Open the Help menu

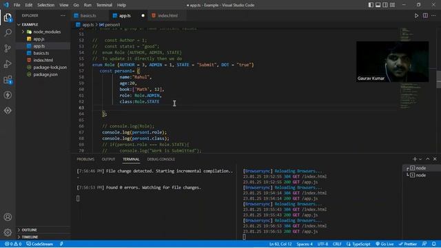click(x=121, y=5)
